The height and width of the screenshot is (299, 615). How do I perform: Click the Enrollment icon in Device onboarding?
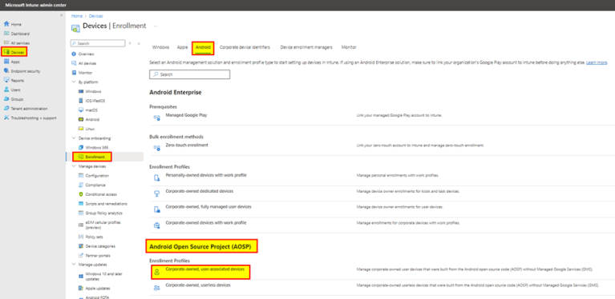81,157
